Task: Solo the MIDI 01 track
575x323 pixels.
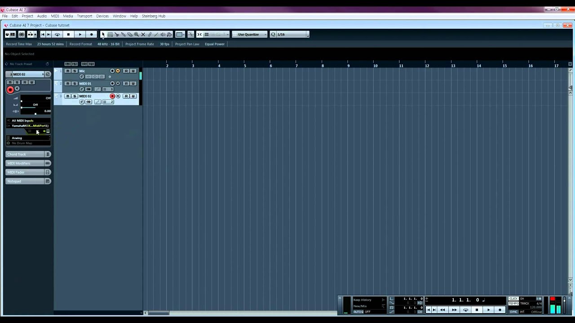Action: [x=75, y=83]
